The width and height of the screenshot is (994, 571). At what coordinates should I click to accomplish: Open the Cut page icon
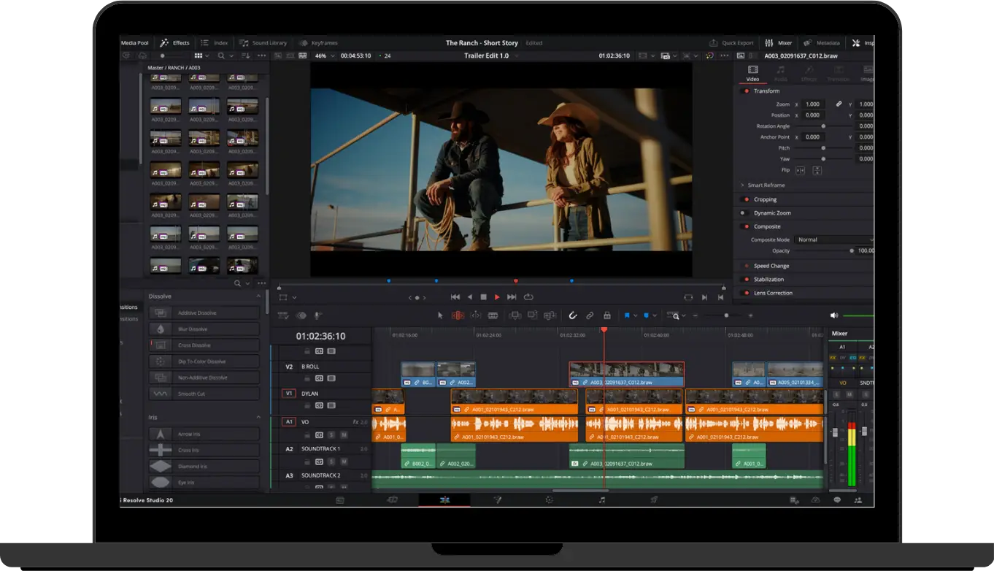392,500
